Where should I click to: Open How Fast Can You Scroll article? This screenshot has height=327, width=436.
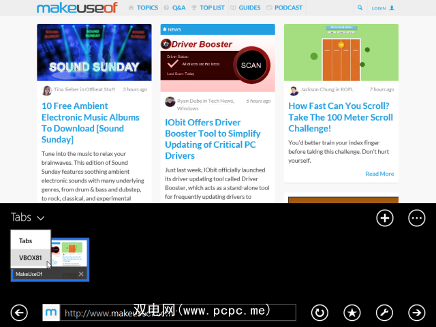341,117
